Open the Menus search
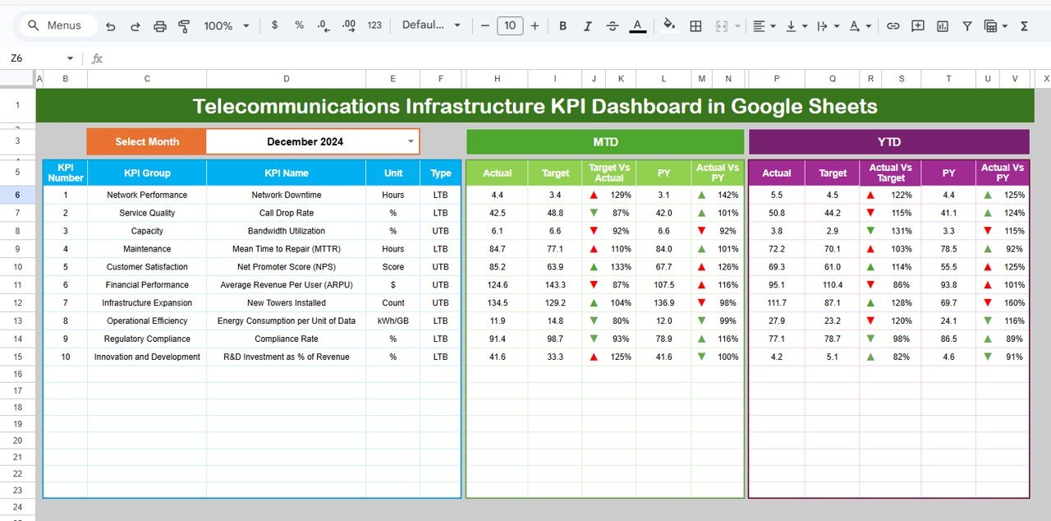 (x=56, y=25)
